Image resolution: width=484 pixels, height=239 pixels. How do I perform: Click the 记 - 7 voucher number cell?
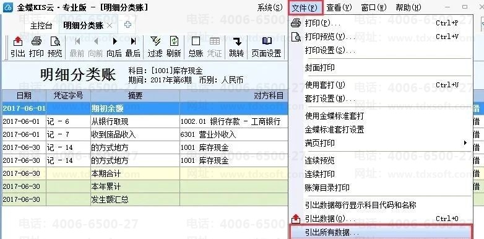(68, 134)
